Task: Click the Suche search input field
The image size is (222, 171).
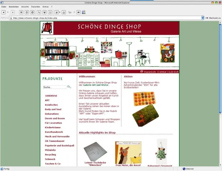Action: click(x=54, y=87)
